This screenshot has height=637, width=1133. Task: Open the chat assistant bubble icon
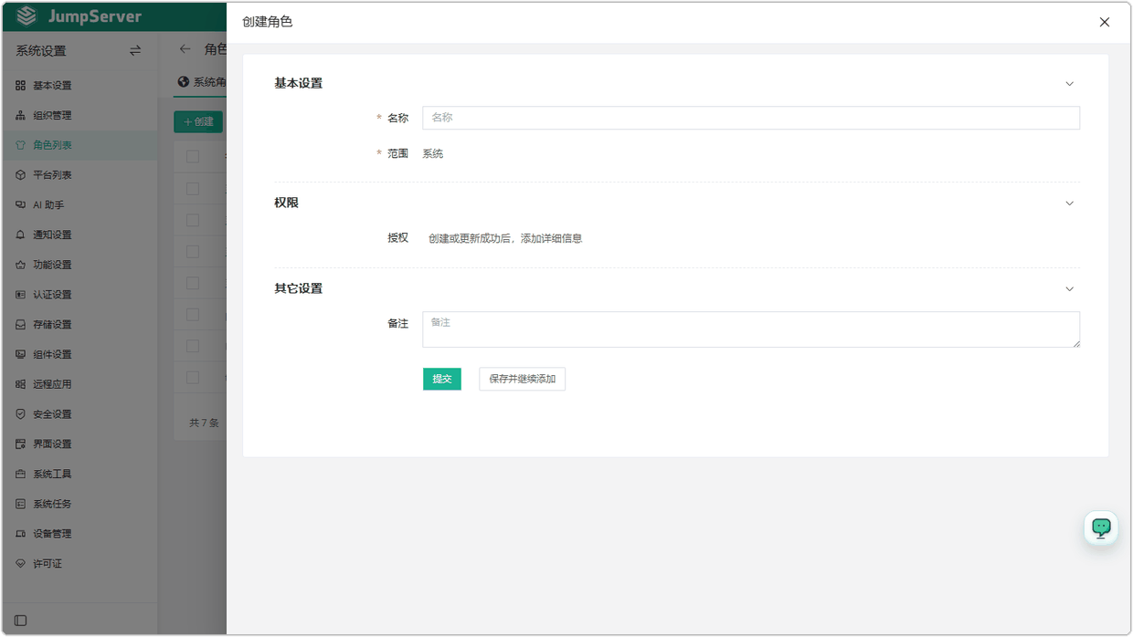(1101, 527)
